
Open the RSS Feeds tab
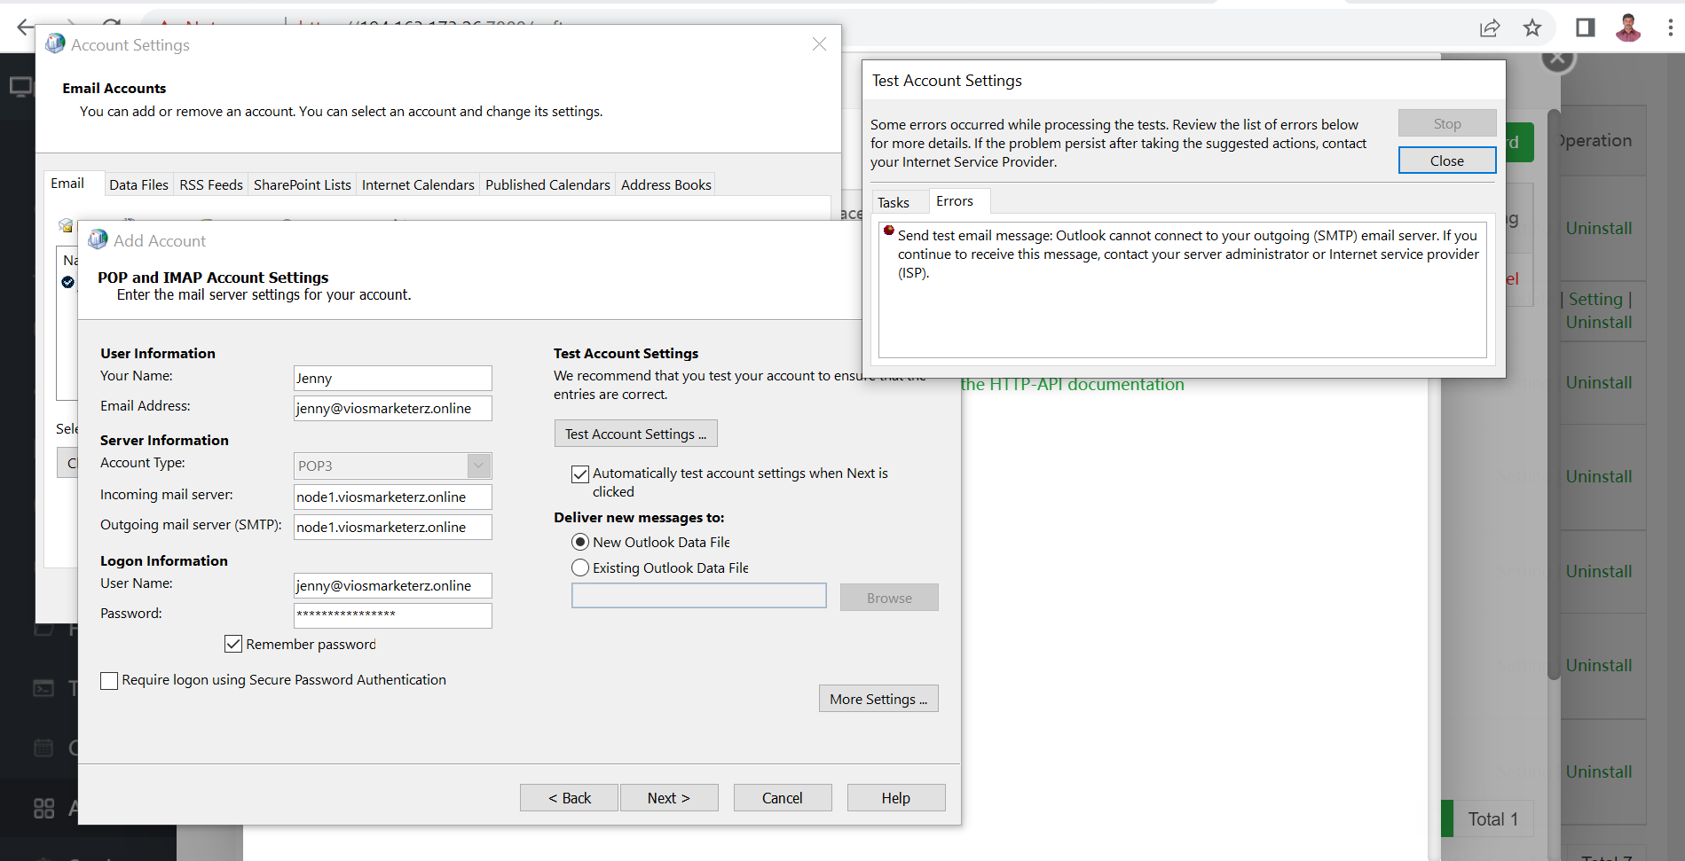(211, 184)
